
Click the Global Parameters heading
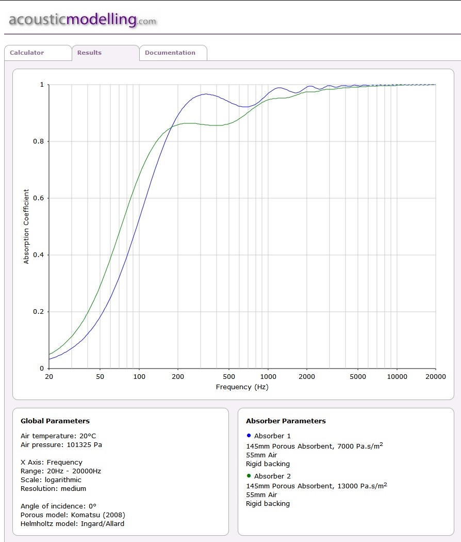coord(55,421)
